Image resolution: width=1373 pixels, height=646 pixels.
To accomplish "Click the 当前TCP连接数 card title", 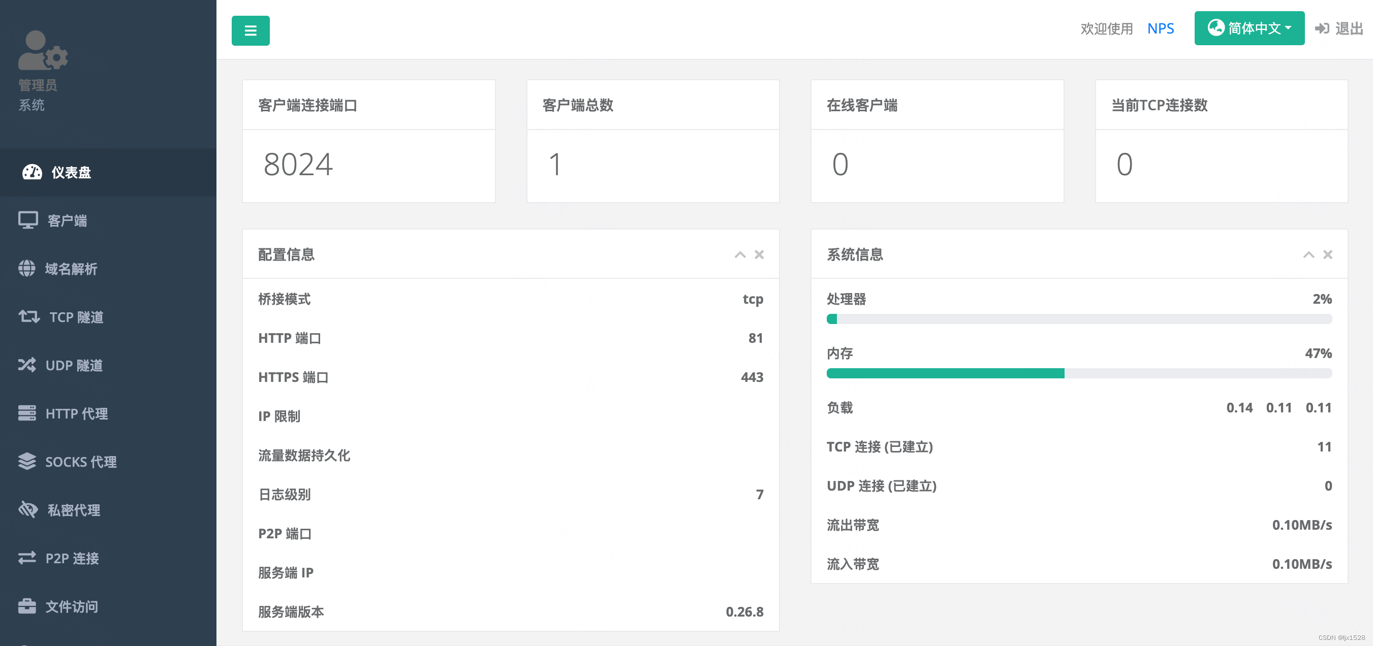I will pos(1159,105).
